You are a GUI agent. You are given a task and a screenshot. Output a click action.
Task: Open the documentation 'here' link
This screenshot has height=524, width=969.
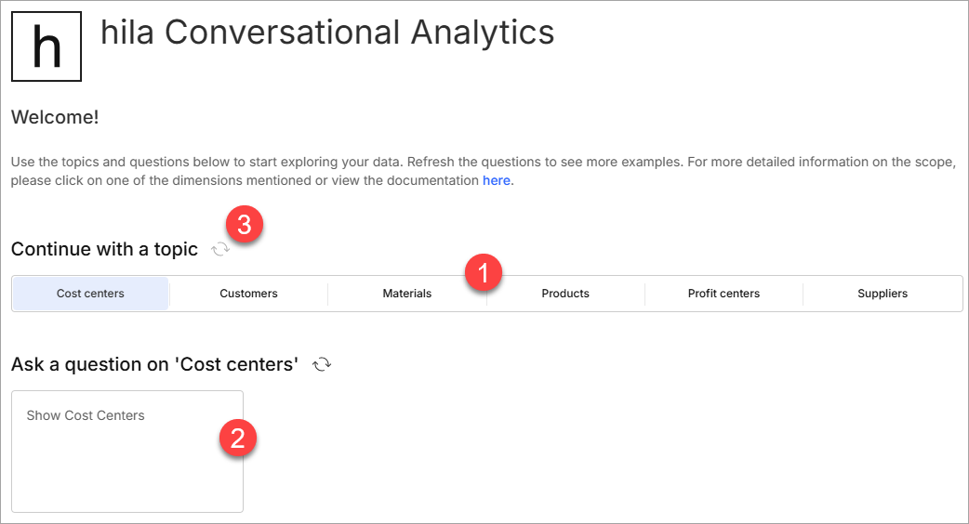496,181
